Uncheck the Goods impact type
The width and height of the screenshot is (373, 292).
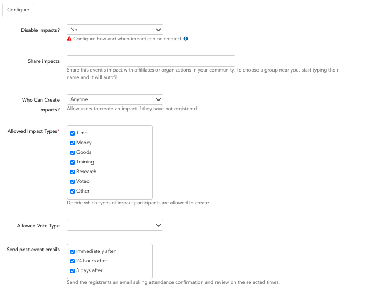tap(73, 153)
